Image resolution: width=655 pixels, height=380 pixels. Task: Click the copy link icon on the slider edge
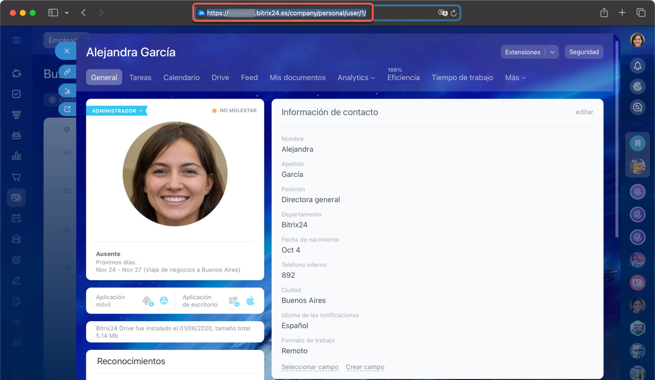coord(67,72)
